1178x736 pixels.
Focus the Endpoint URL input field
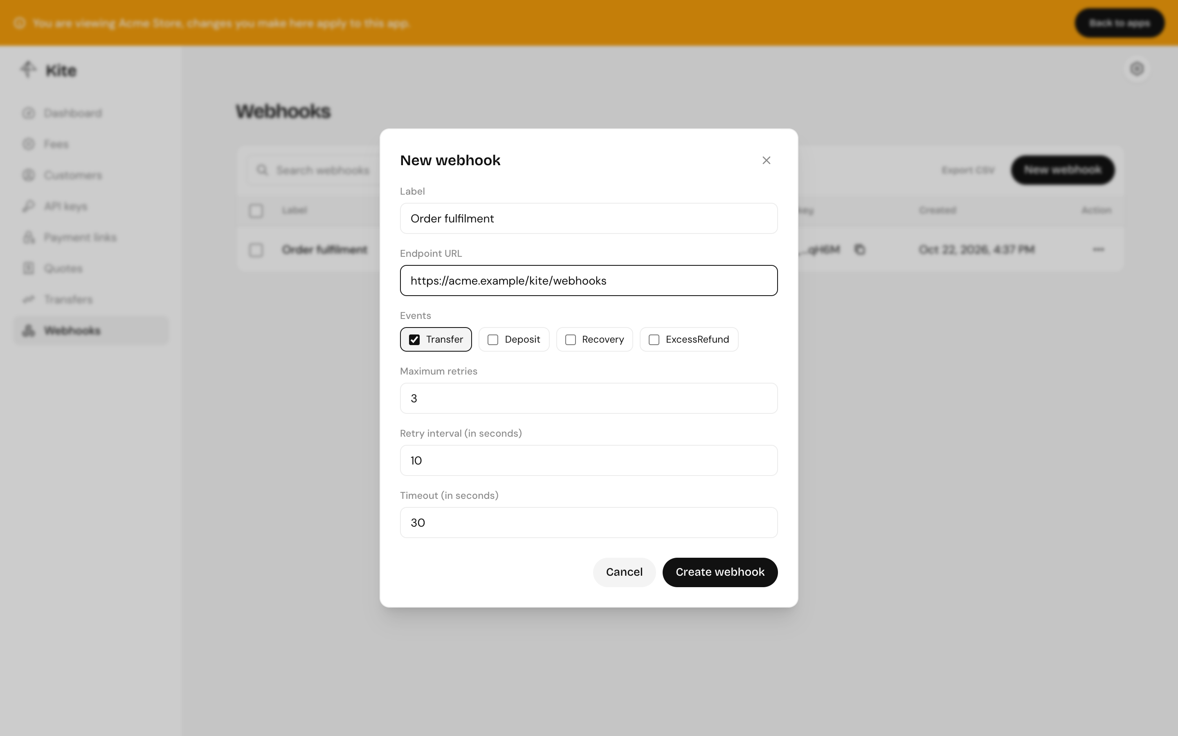589,280
